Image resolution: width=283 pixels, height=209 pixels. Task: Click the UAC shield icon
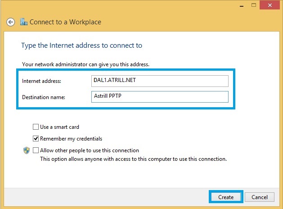pos(27,150)
